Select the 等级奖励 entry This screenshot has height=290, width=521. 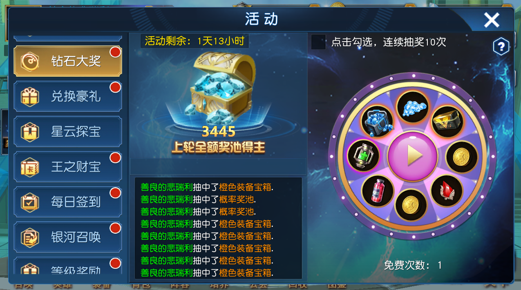[68, 267]
